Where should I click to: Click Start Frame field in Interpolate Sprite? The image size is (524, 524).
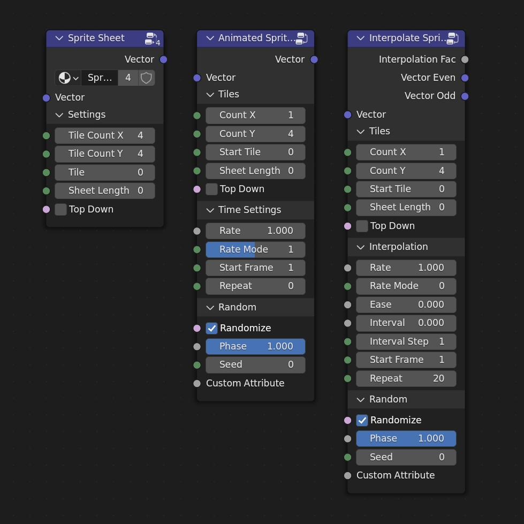tap(406, 360)
